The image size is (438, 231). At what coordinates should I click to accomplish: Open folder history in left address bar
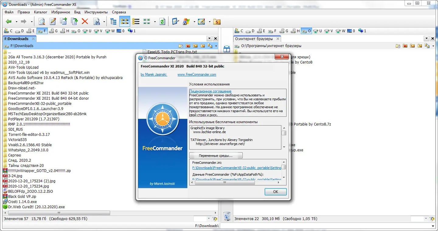pos(181,46)
